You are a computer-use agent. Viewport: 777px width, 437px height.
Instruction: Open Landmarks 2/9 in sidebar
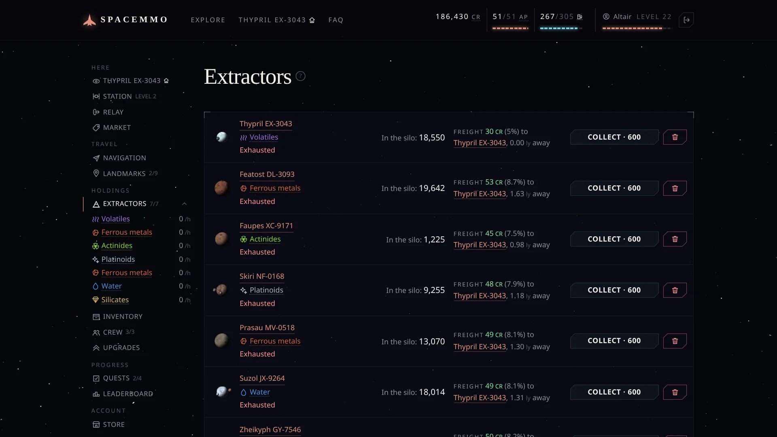pyautogui.click(x=125, y=174)
